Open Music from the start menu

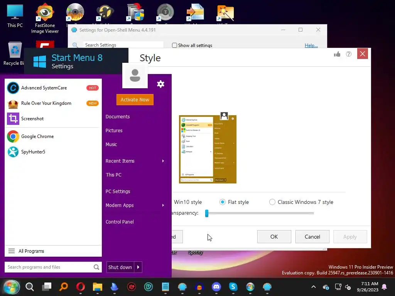click(111, 145)
